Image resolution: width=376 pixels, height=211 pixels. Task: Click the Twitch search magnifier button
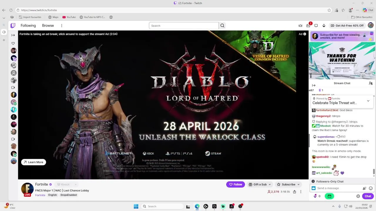222,25
